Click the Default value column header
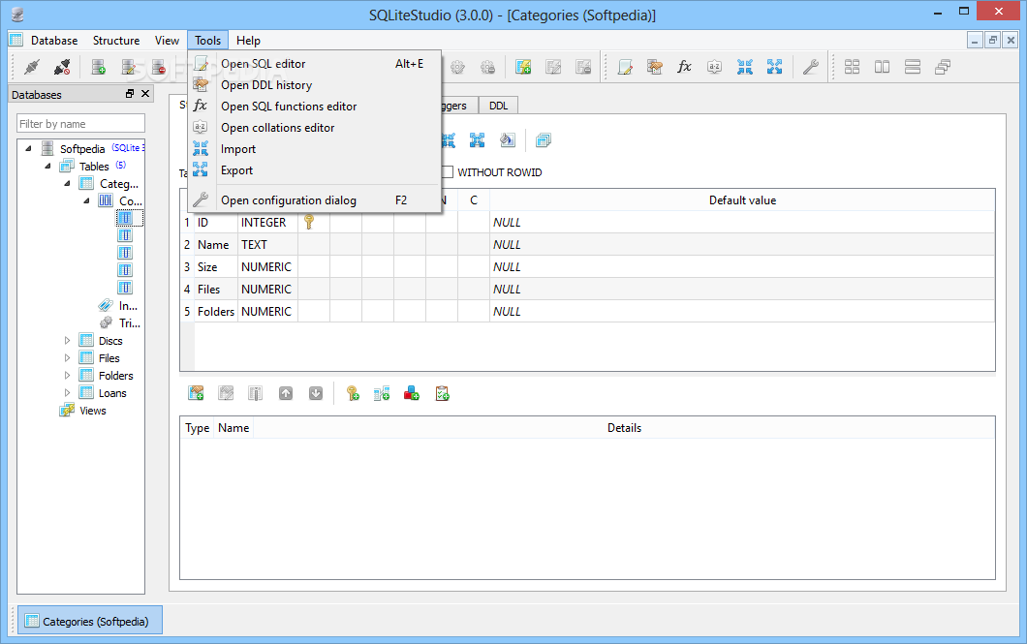The height and width of the screenshot is (644, 1027). coord(742,200)
